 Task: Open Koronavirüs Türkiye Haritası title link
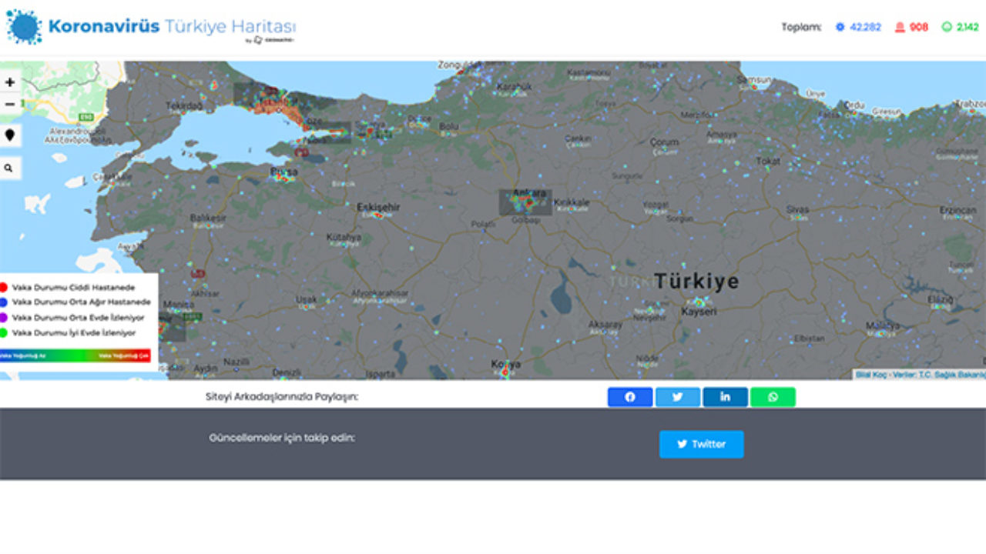[x=171, y=25]
